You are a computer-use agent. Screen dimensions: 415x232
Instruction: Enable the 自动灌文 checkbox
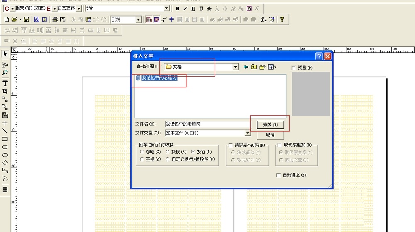click(278, 176)
